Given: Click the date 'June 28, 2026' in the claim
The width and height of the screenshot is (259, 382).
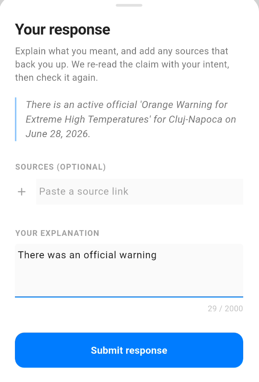Looking at the screenshot, I should click(x=57, y=134).
